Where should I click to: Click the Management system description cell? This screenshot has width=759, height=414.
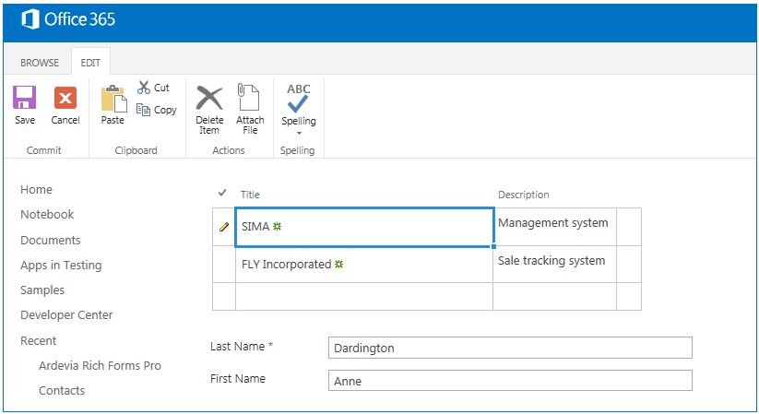555,227
